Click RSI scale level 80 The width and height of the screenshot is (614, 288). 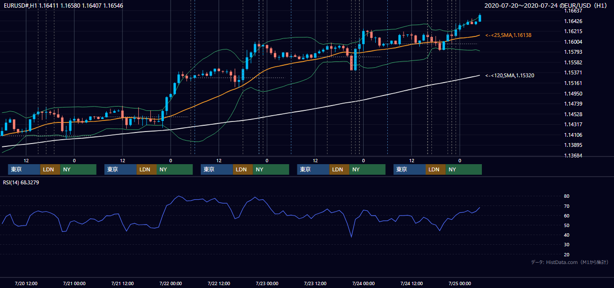click(567, 196)
